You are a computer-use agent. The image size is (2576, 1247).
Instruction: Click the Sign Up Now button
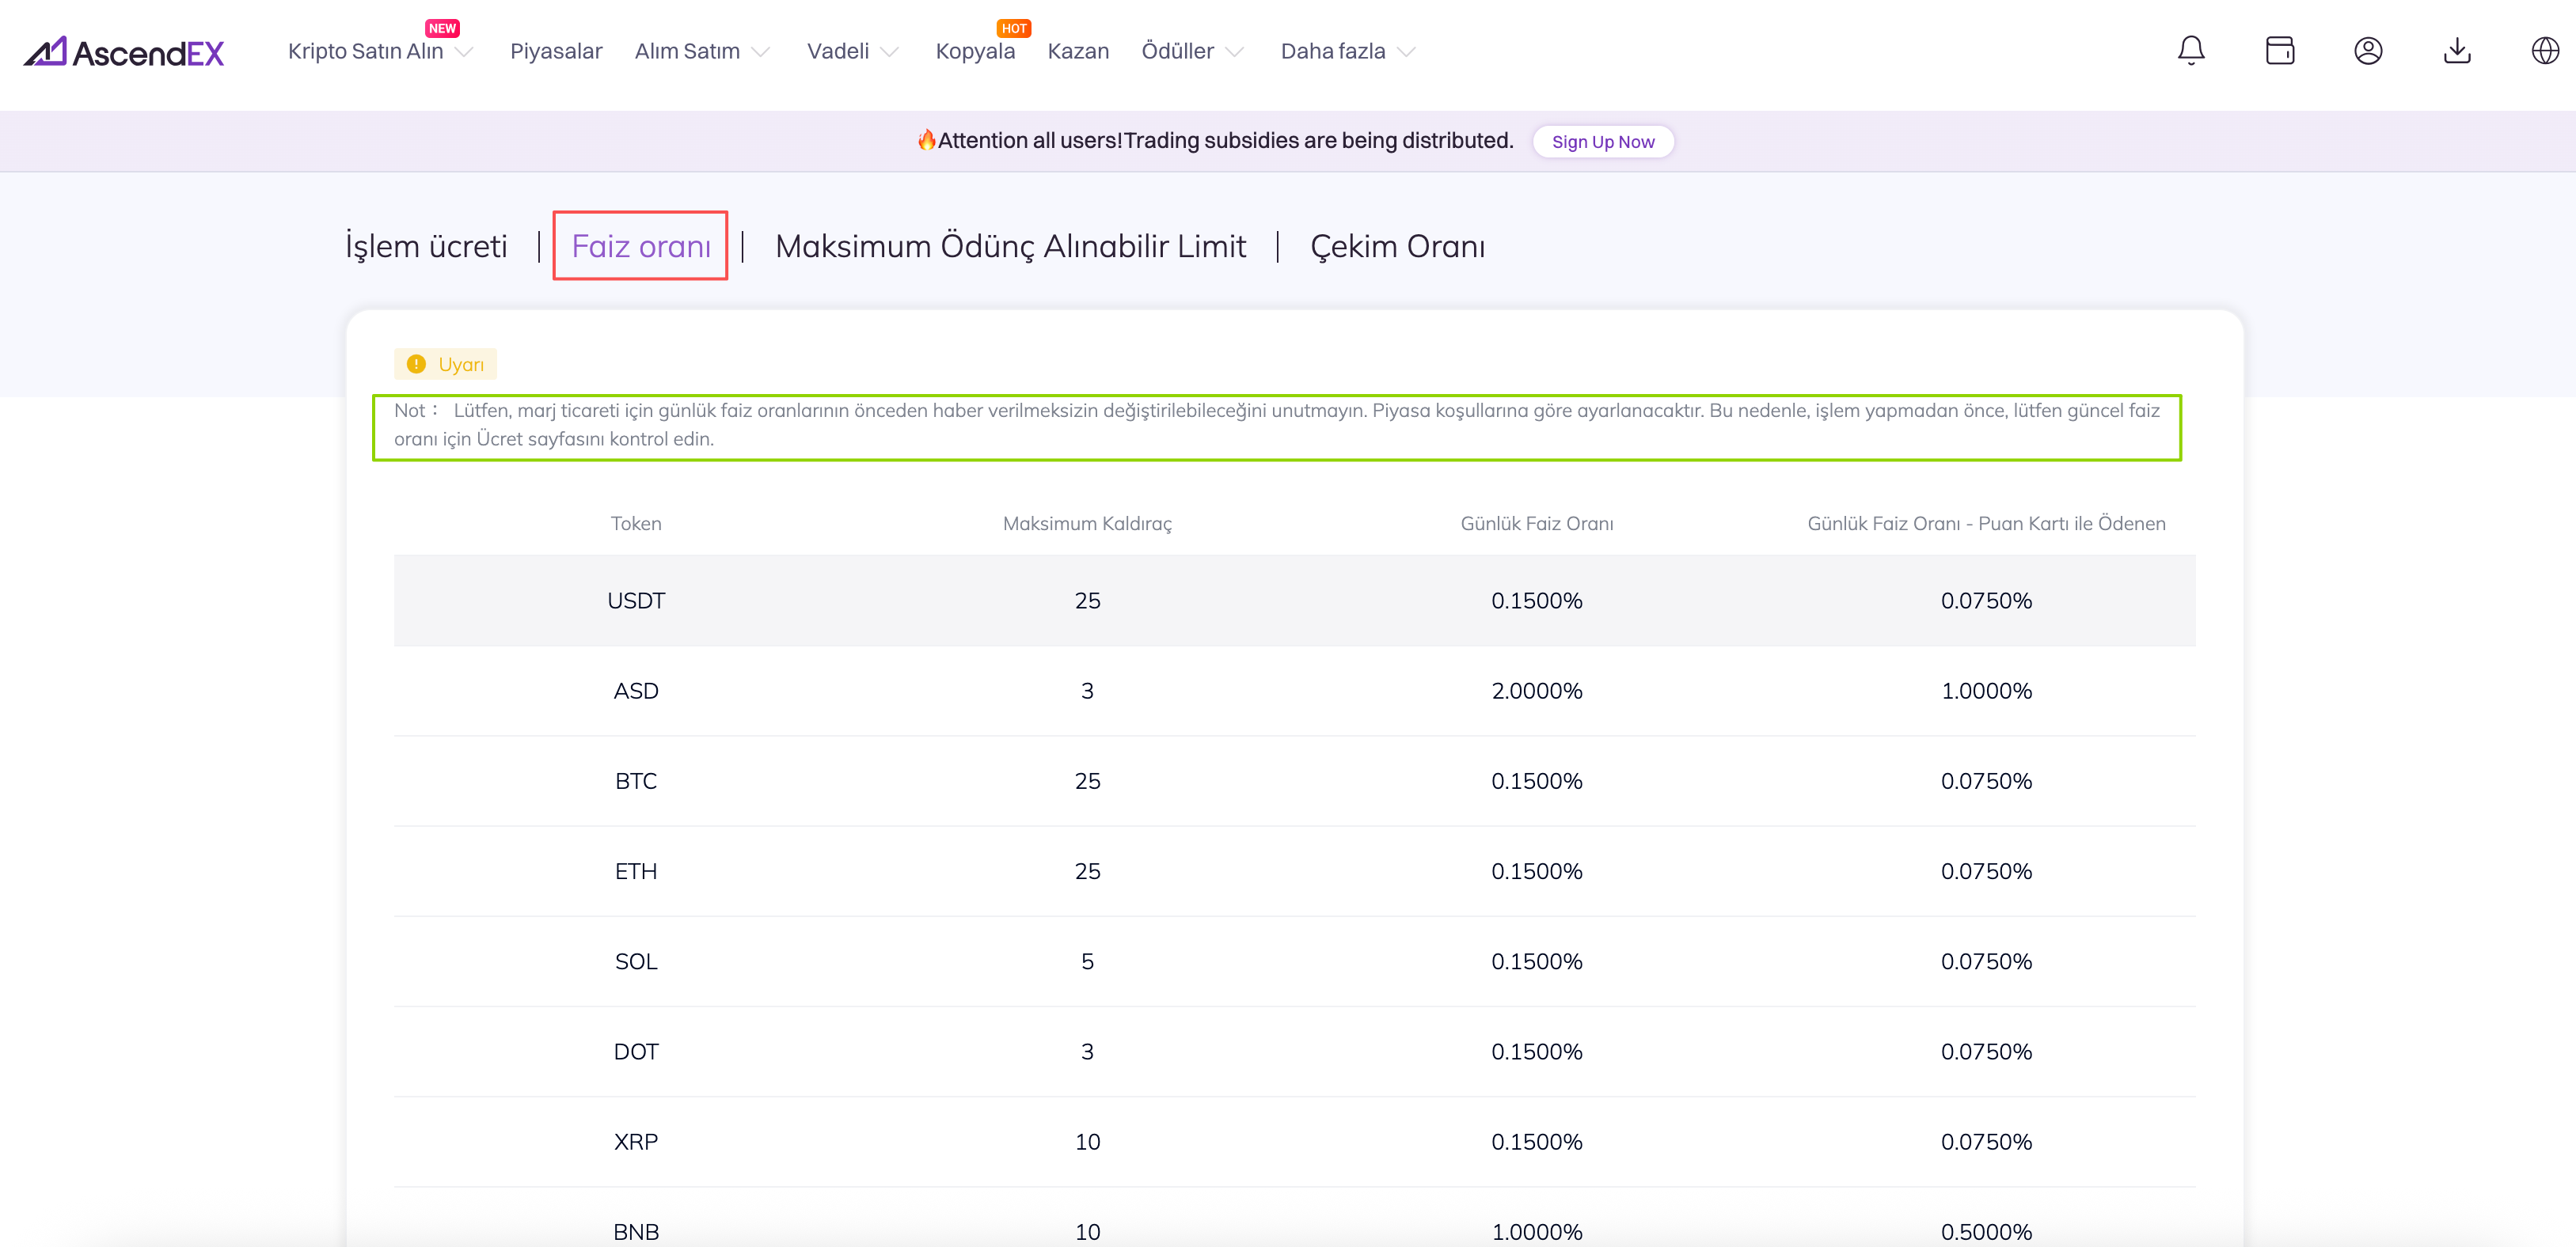tap(1602, 142)
